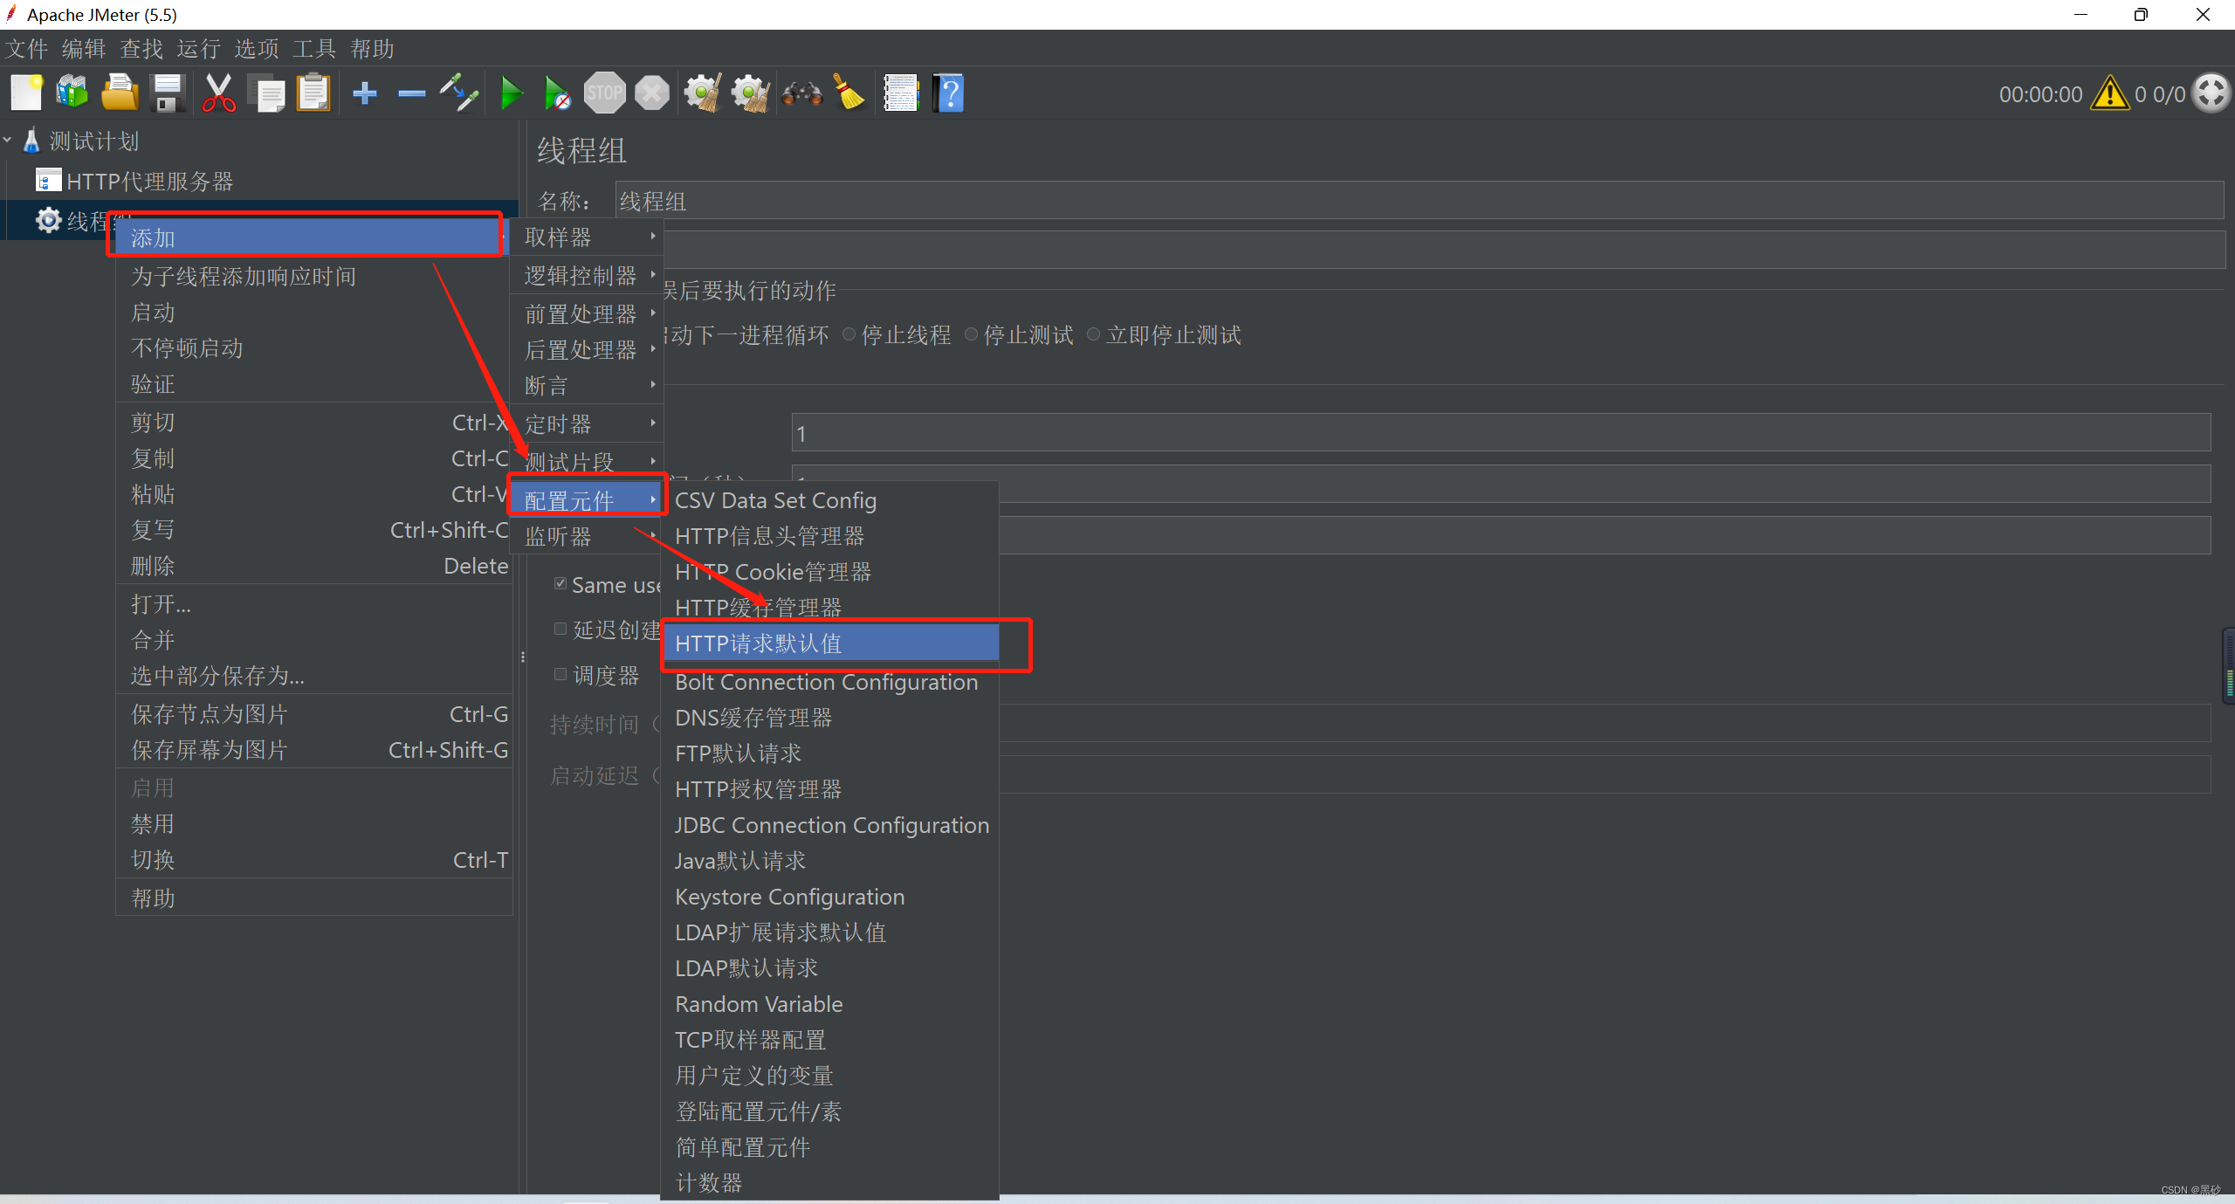2235x1204 pixels.
Task: Click the binoculars Search icon
Action: point(801,93)
